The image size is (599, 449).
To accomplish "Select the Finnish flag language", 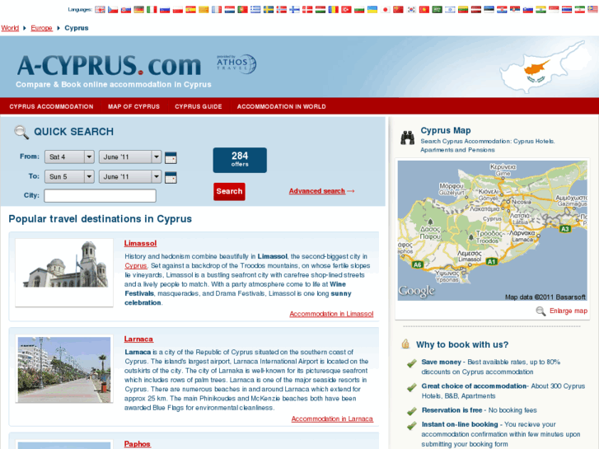I will (294, 10).
